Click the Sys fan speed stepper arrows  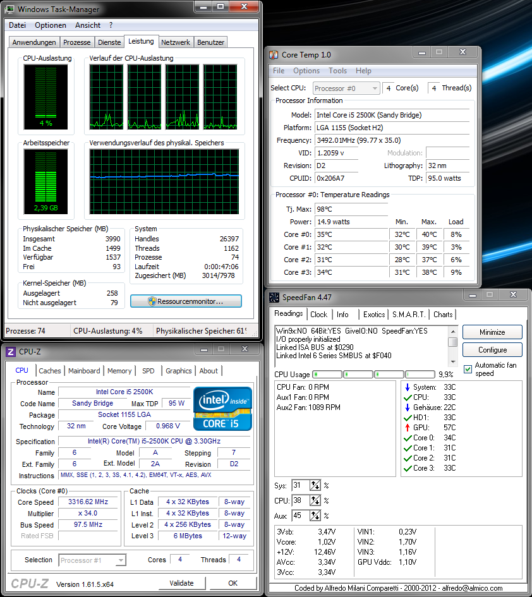tap(315, 485)
